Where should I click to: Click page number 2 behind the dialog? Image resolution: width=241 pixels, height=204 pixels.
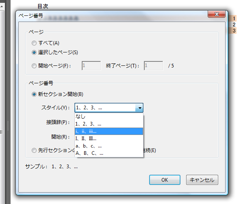pos(234,24)
